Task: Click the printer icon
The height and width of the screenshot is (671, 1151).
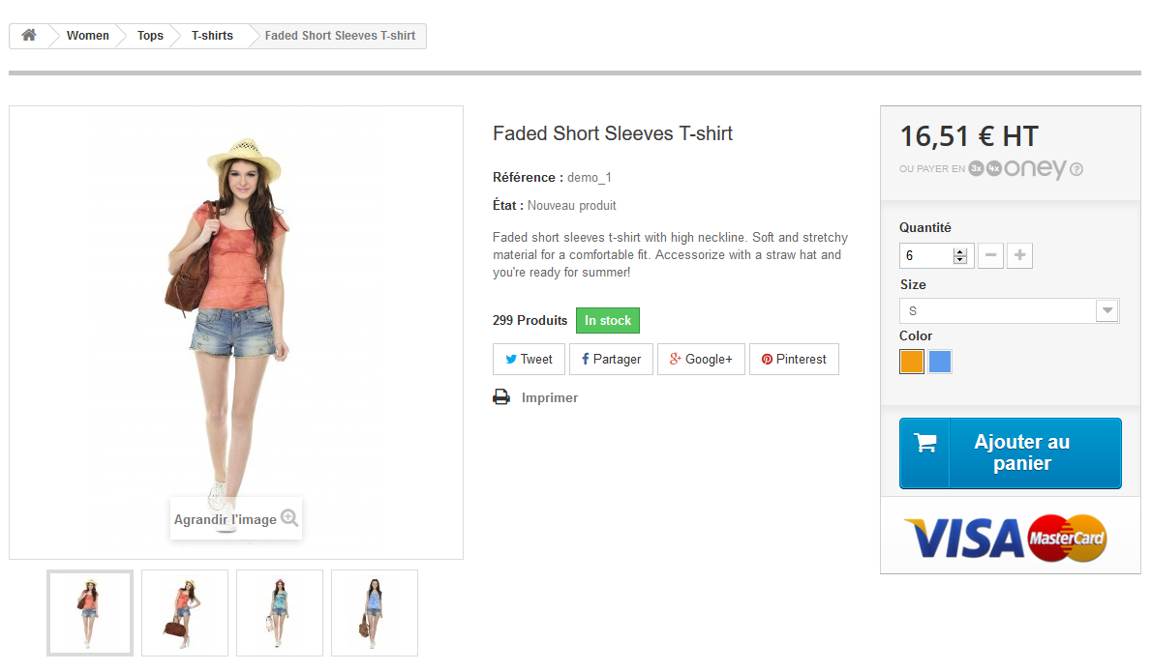Action: (501, 397)
